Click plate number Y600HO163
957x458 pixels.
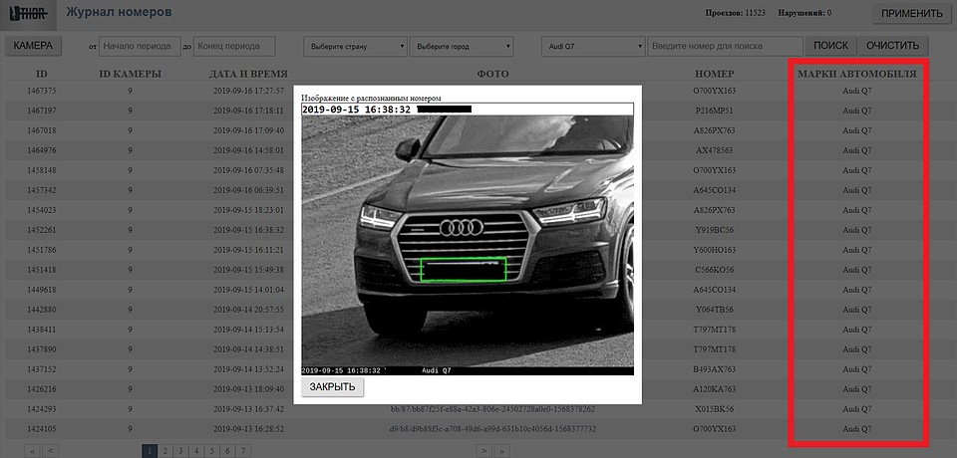click(x=714, y=250)
